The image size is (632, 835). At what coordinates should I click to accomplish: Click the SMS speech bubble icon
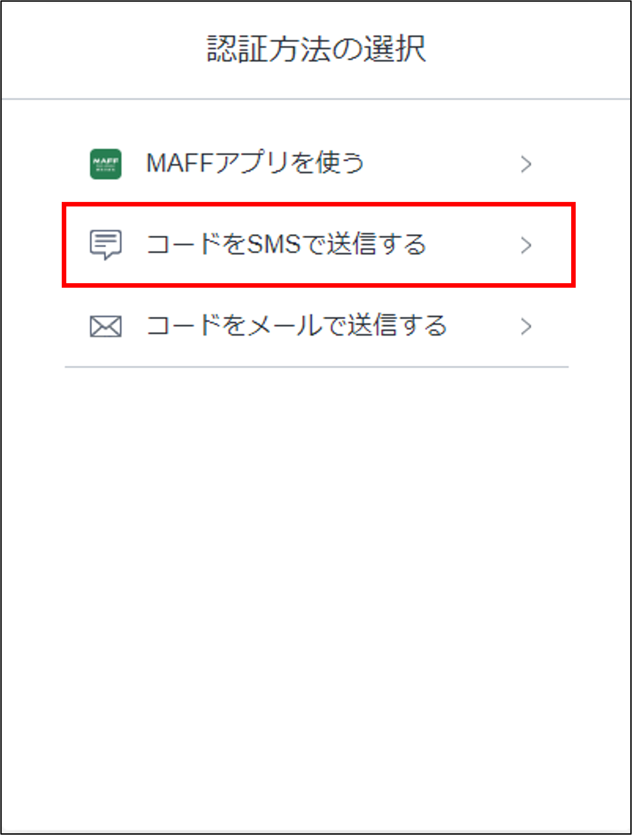click(x=106, y=245)
